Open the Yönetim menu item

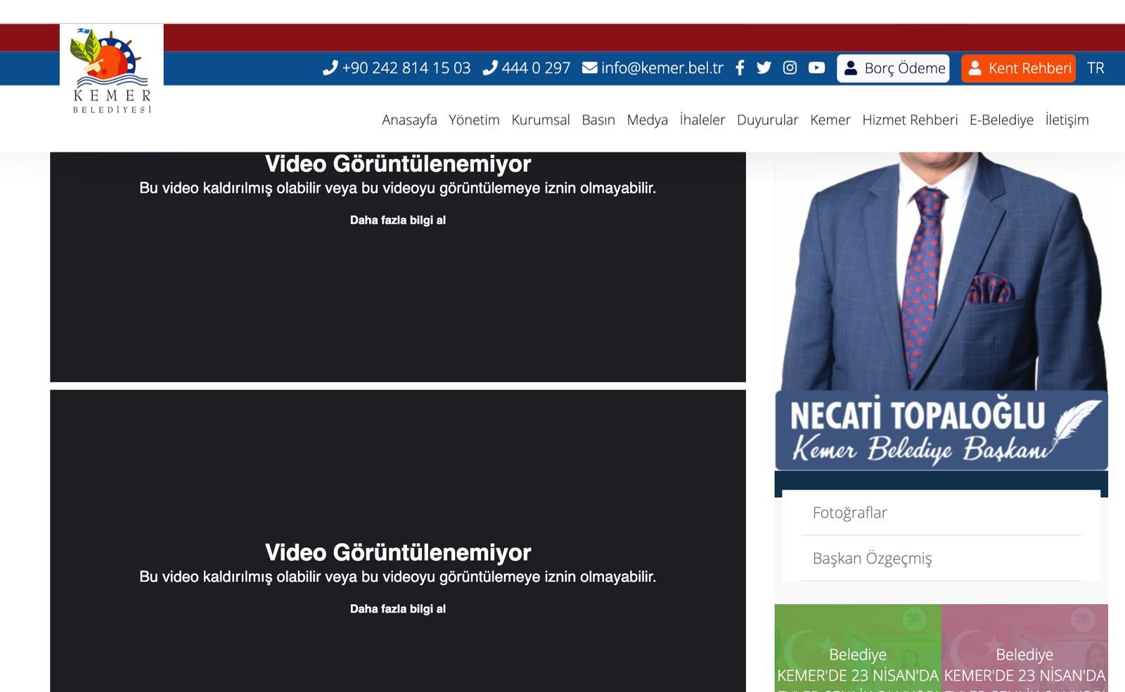click(475, 120)
